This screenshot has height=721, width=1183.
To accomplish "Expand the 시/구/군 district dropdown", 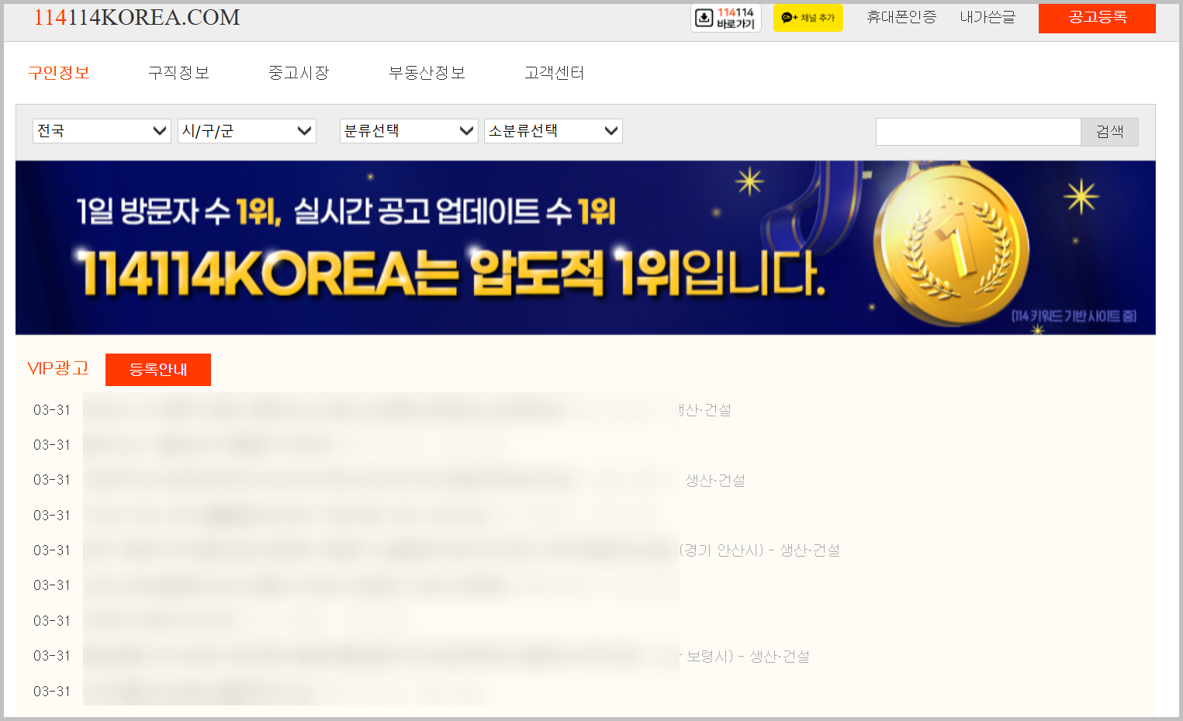I will coord(247,131).
